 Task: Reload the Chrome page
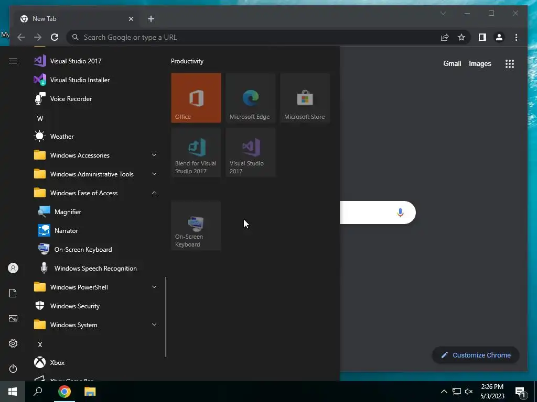tap(55, 37)
